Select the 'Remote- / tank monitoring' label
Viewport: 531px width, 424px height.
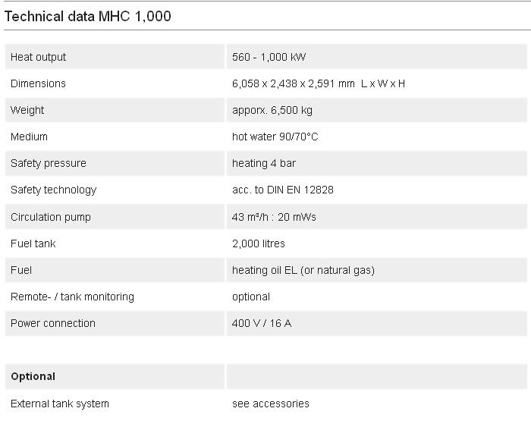coord(72,297)
